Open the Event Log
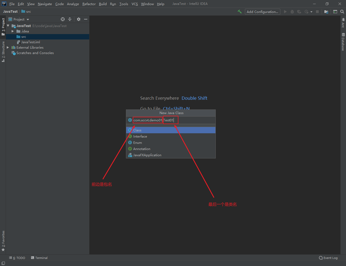 click(328, 258)
